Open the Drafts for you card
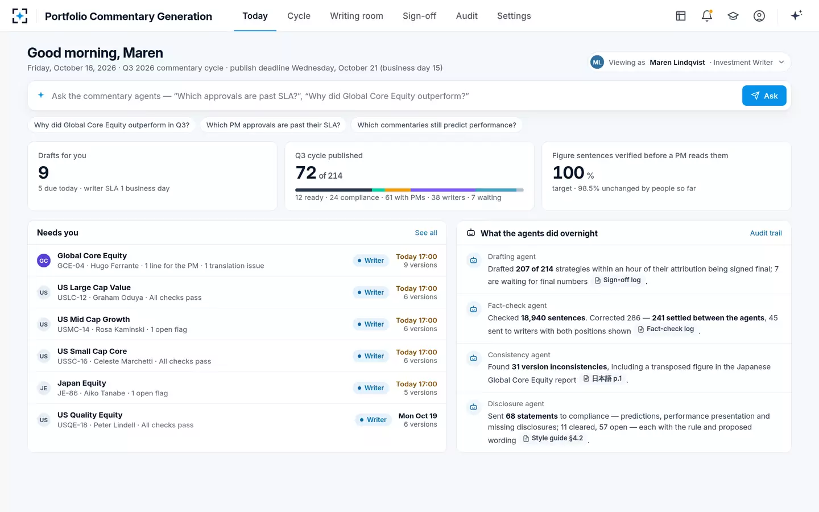The width and height of the screenshot is (819, 512). click(x=152, y=176)
